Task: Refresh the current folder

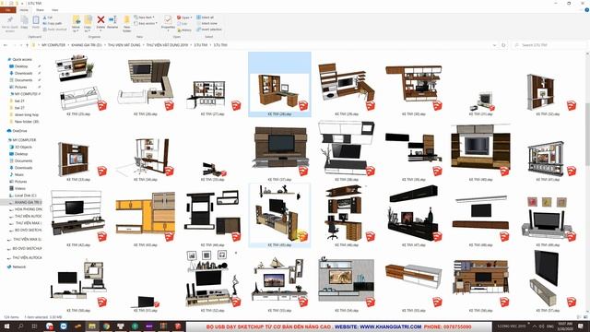Action: tap(503, 45)
